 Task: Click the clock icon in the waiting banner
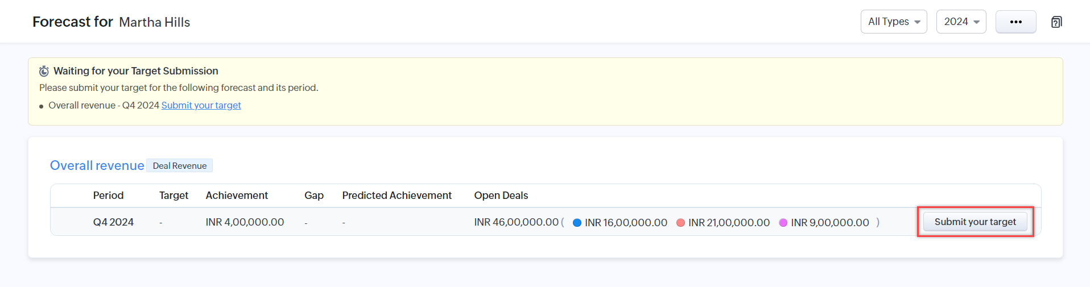click(44, 71)
